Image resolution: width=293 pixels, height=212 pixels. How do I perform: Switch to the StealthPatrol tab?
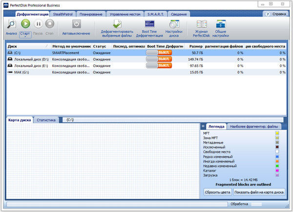coord(66,15)
